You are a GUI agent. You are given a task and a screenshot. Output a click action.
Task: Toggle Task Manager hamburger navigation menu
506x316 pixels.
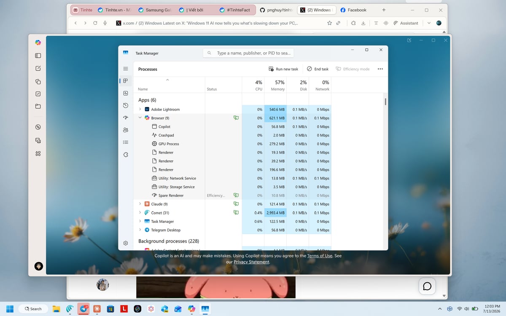click(x=126, y=69)
